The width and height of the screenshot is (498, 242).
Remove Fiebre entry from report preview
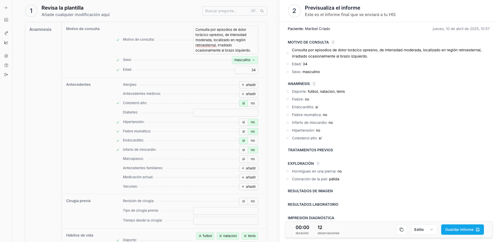tap(288, 99)
